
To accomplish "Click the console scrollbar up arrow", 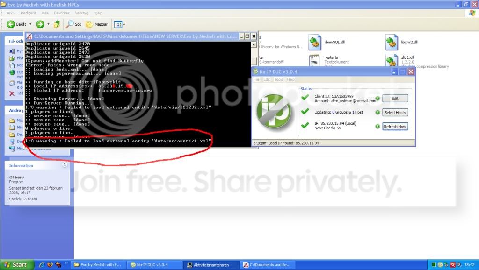I will (254, 44).
